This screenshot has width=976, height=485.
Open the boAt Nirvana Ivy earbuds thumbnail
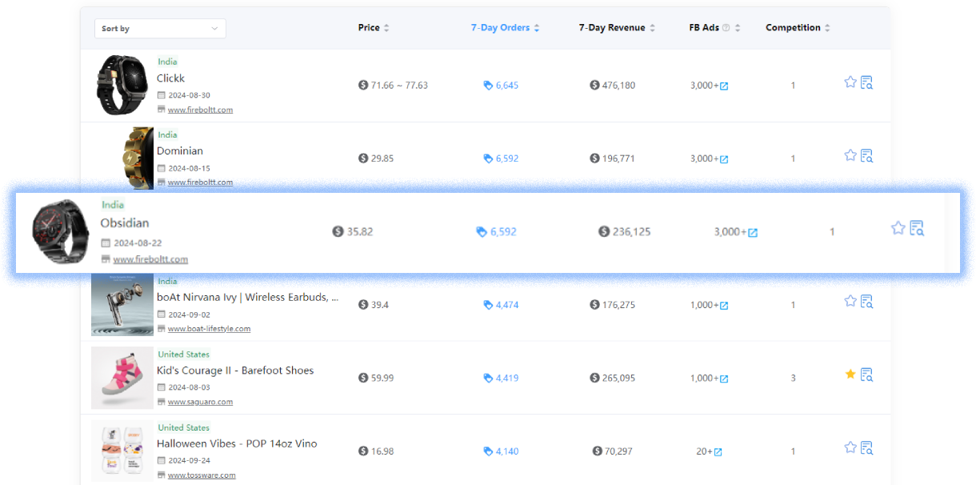point(122,304)
